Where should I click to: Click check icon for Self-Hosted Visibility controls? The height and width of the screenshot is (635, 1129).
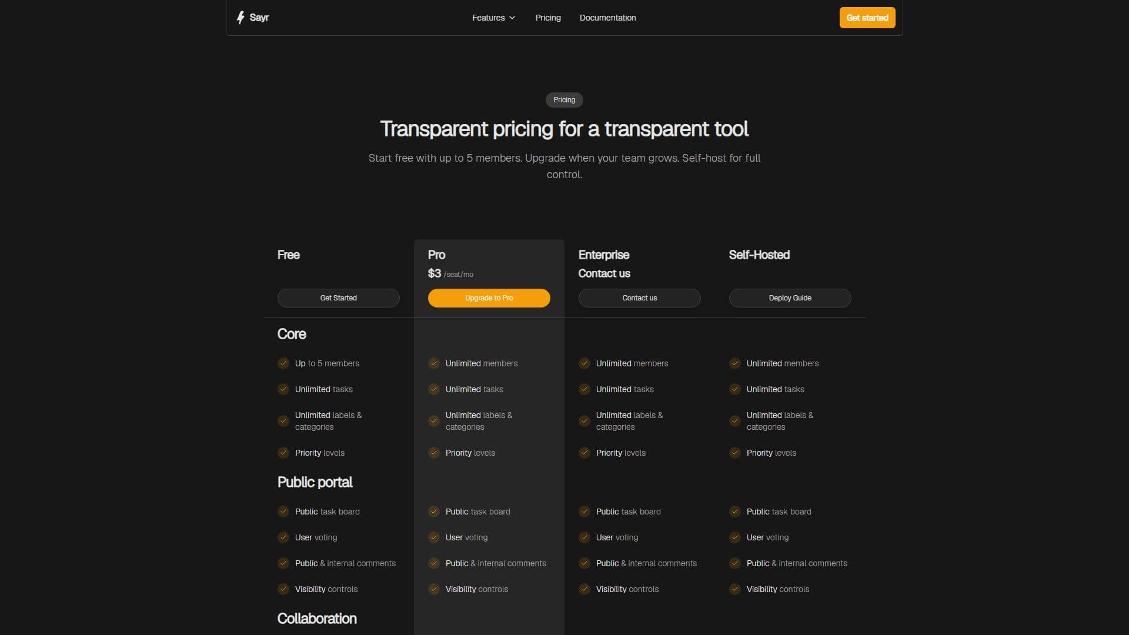[735, 589]
